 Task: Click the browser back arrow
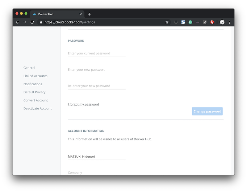[18, 22]
